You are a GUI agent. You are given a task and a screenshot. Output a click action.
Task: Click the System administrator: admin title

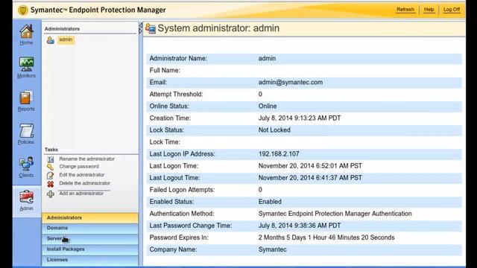click(x=218, y=28)
